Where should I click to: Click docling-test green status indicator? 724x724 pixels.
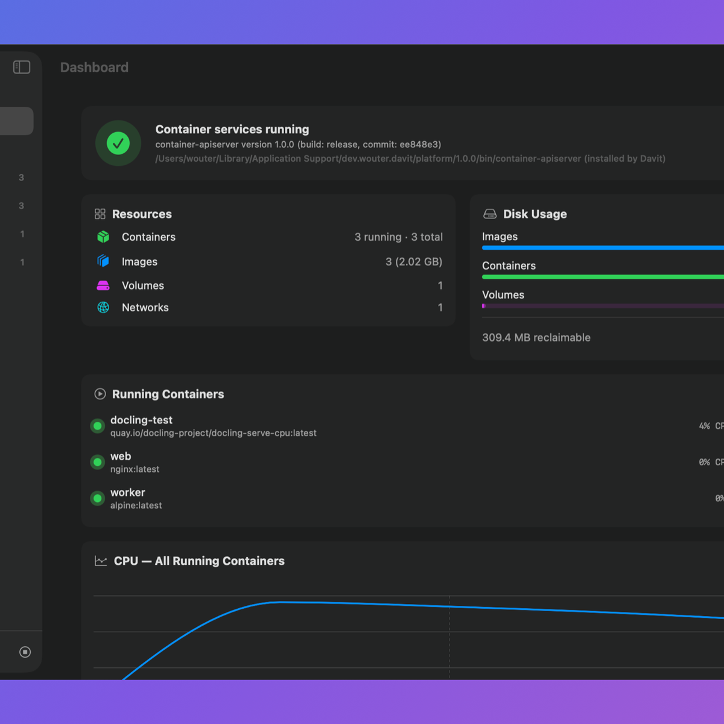click(x=97, y=426)
